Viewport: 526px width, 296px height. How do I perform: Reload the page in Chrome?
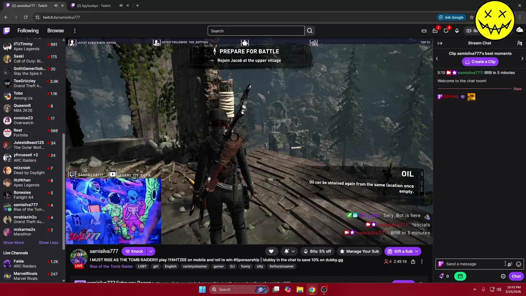pos(25,17)
